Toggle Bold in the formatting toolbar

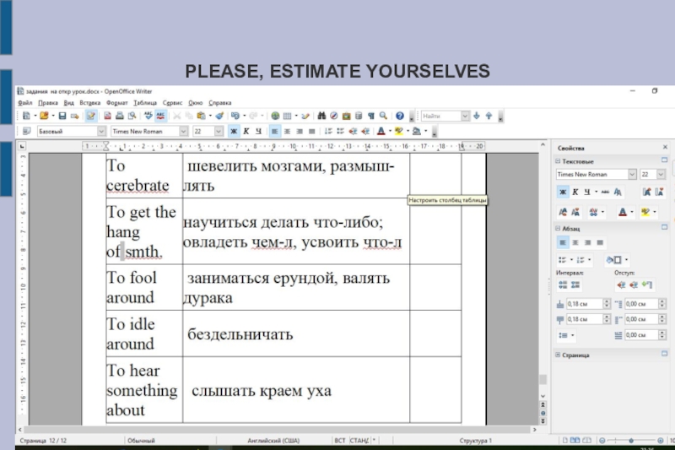pyautogui.click(x=234, y=132)
